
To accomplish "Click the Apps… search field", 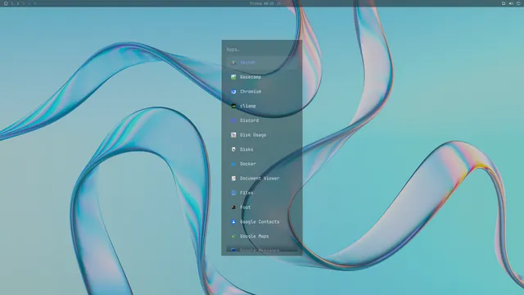I will point(262,49).
